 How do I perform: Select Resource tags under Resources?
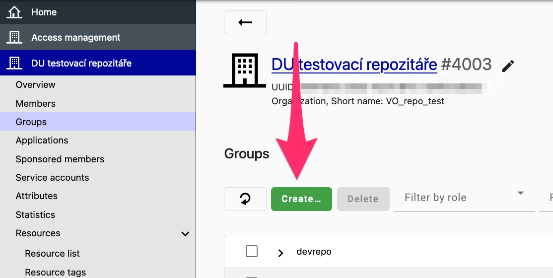click(x=56, y=272)
